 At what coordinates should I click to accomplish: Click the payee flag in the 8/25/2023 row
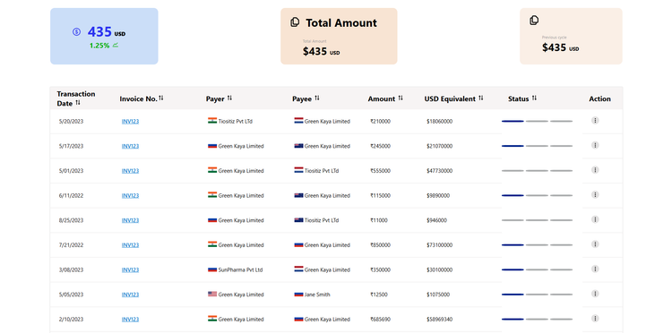[x=298, y=220]
